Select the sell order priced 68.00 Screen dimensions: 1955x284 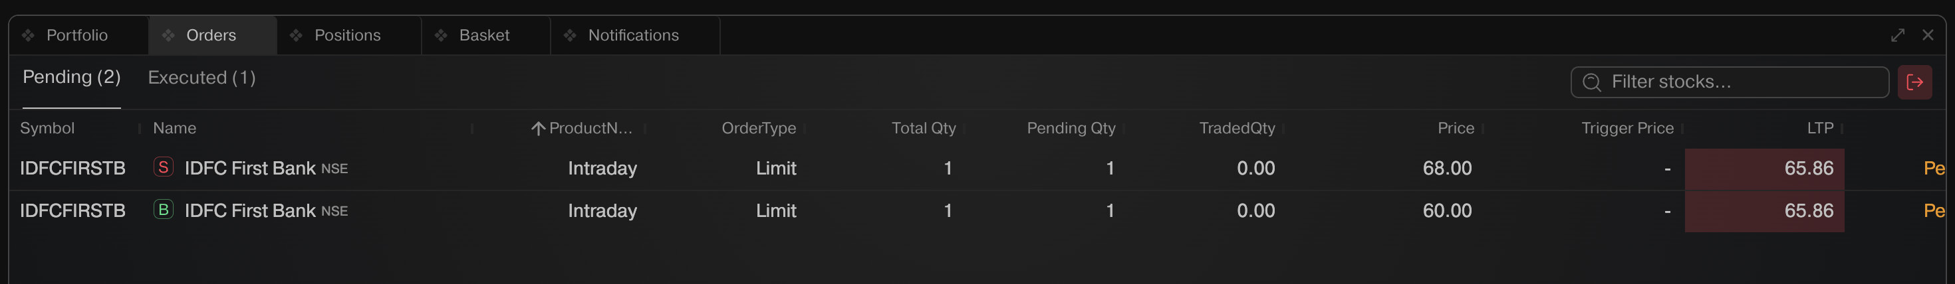[x=1446, y=168]
